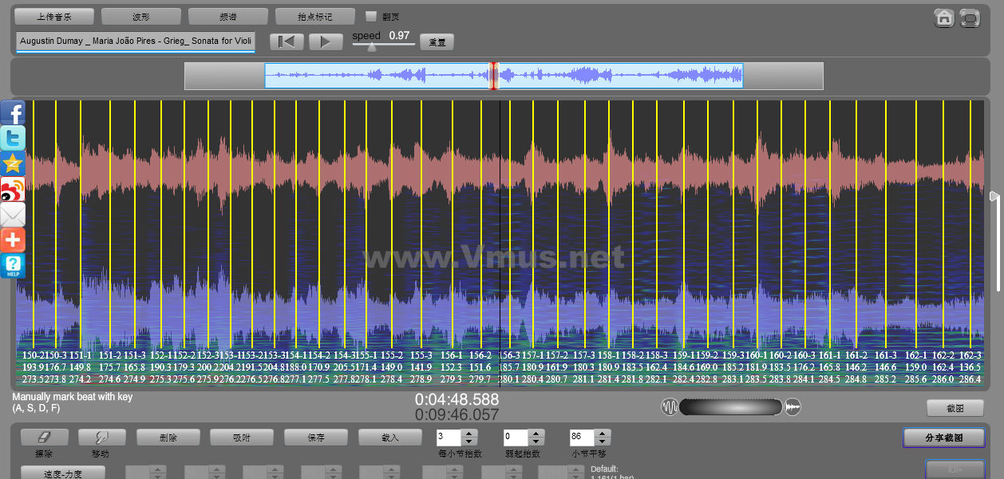Increase the 小节平移 bar offset value
The height and width of the screenshot is (479, 1004).
pyautogui.click(x=603, y=434)
